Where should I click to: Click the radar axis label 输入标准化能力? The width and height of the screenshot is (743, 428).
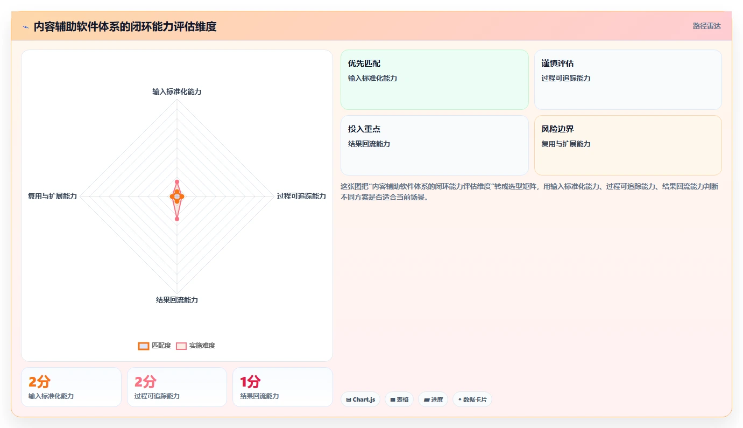[177, 92]
